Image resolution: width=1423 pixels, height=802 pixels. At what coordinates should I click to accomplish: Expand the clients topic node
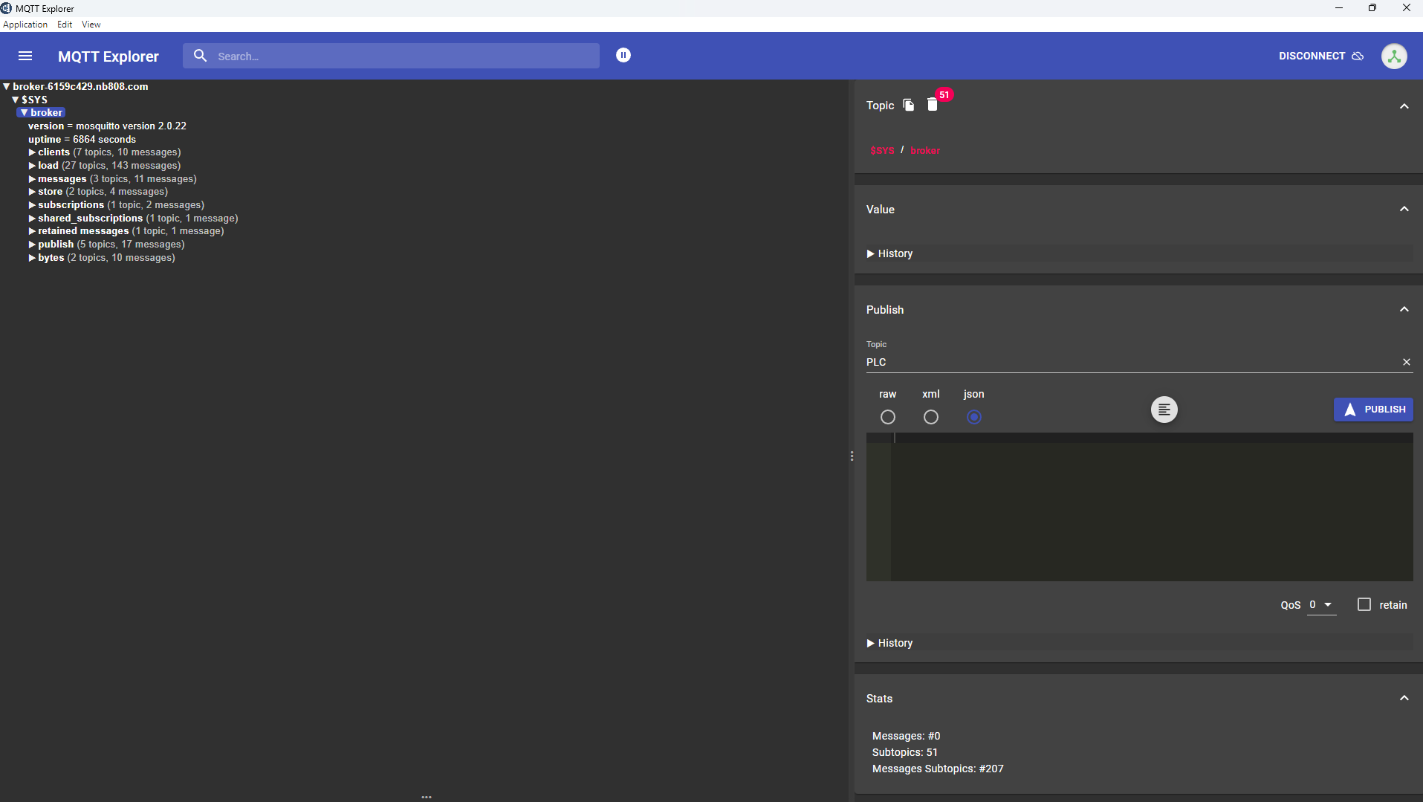point(33,152)
